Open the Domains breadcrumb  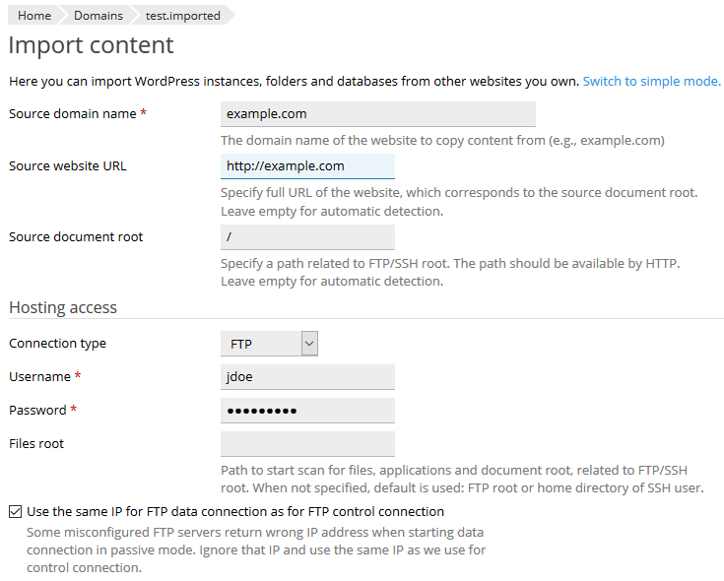[x=98, y=15]
